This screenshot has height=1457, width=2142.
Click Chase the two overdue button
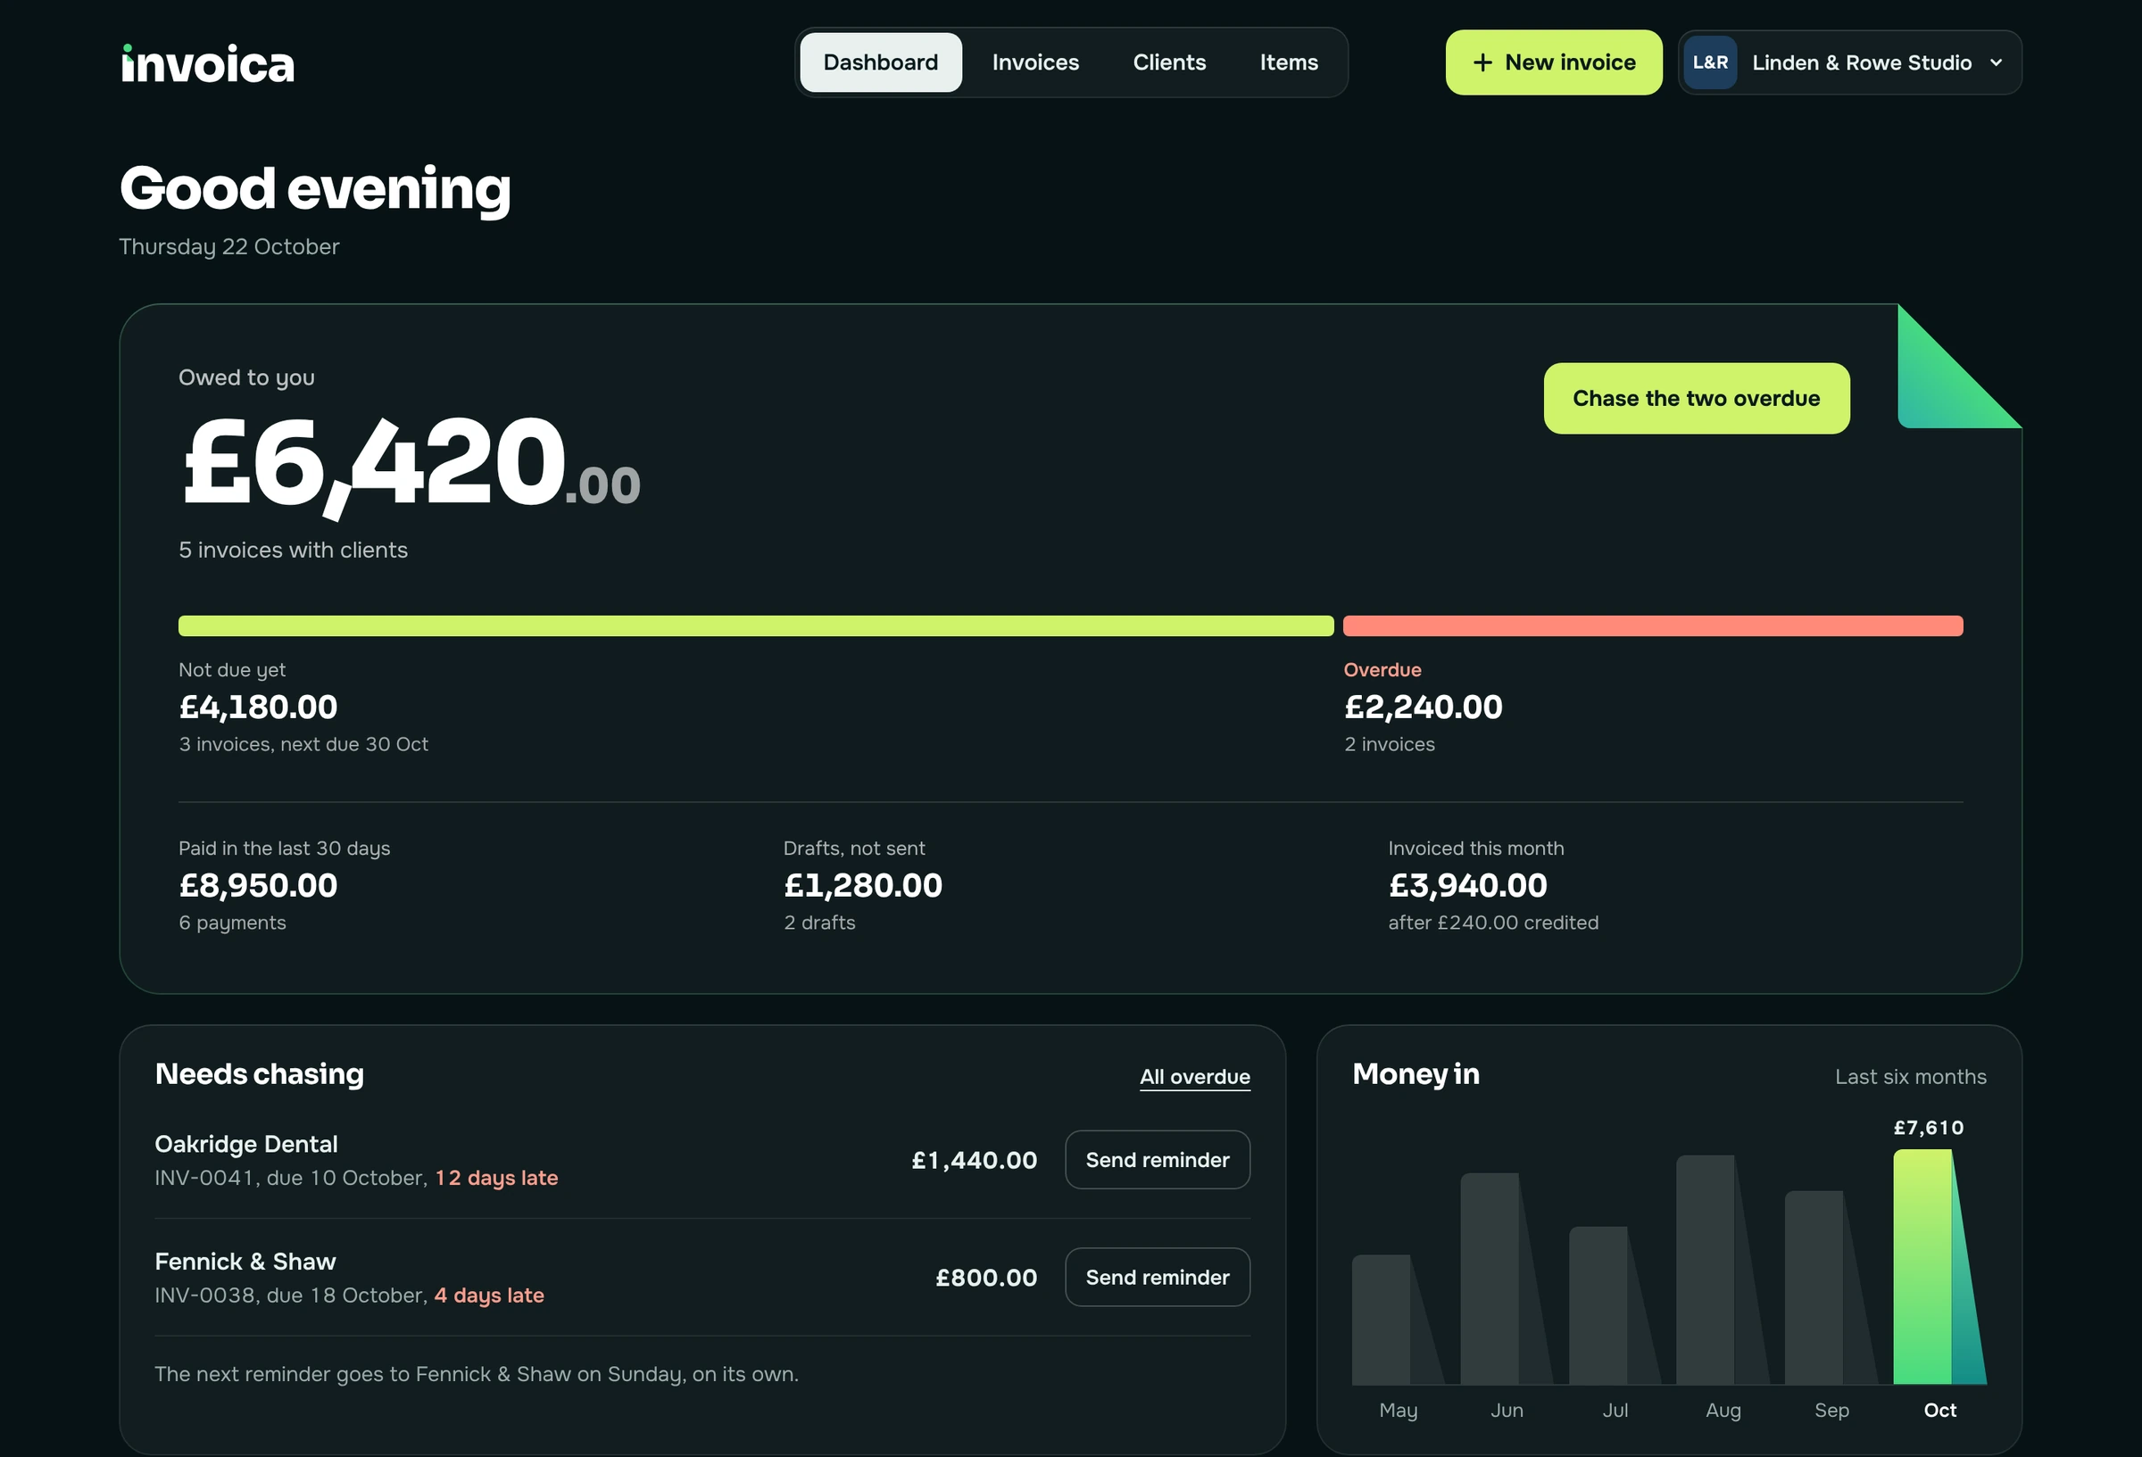tap(1696, 398)
